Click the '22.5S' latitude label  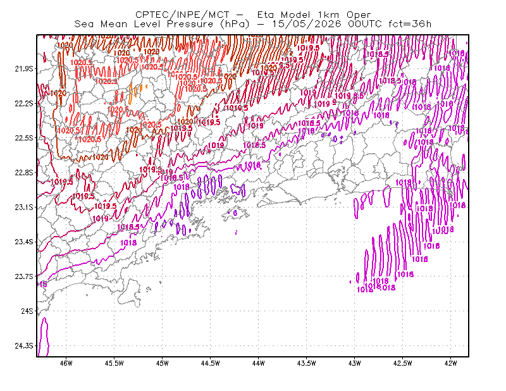[x=24, y=138]
